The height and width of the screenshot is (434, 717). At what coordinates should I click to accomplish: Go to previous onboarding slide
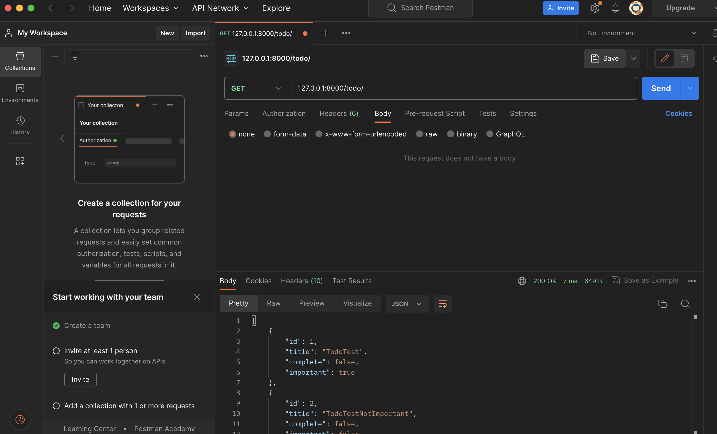point(62,138)
